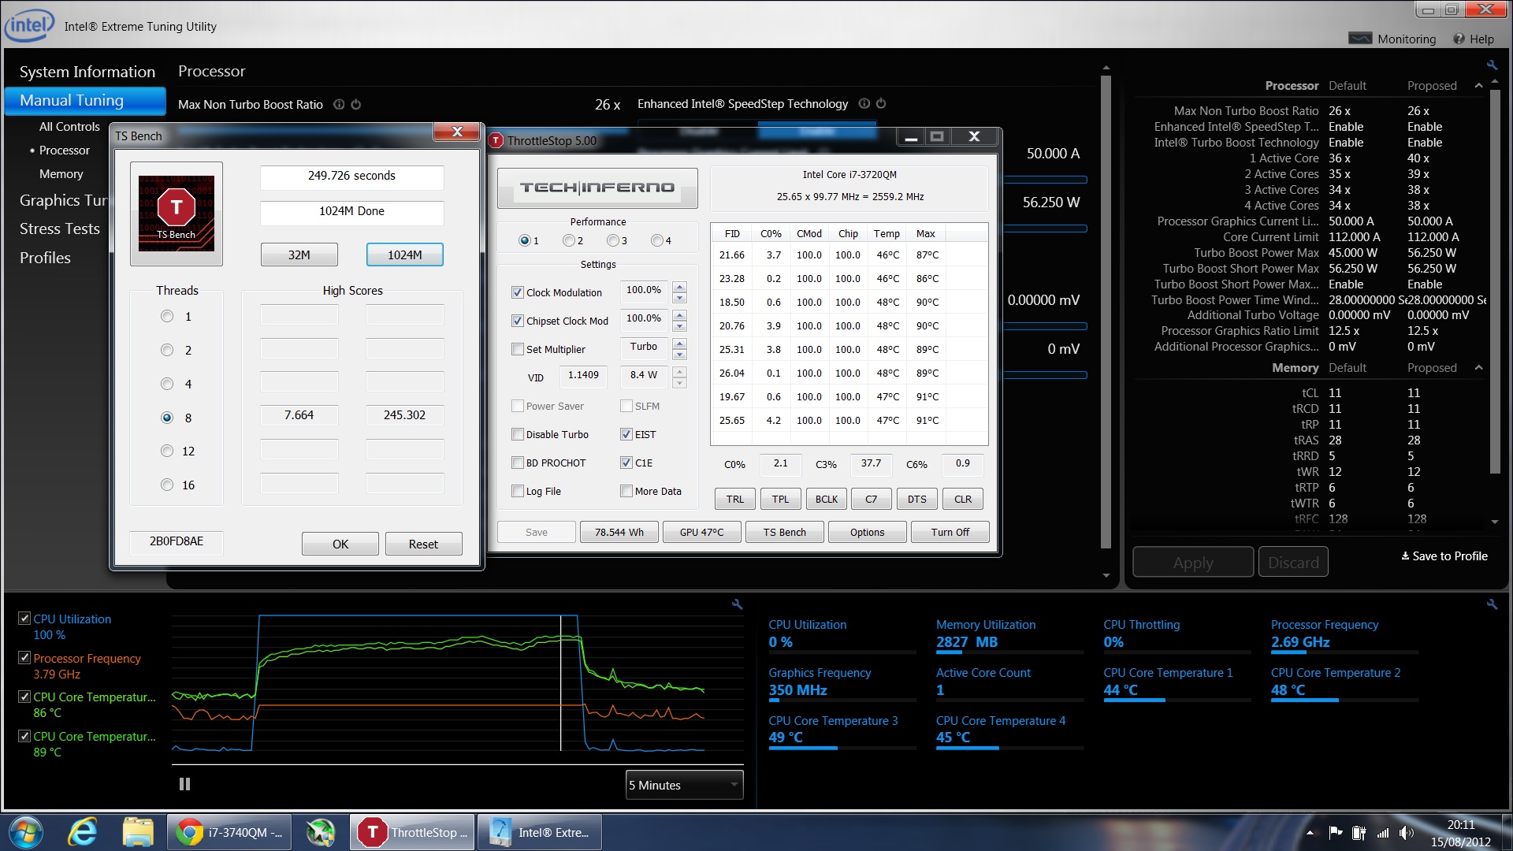Enable BD PROCHOT checkbox

click(x=518, y=463)
